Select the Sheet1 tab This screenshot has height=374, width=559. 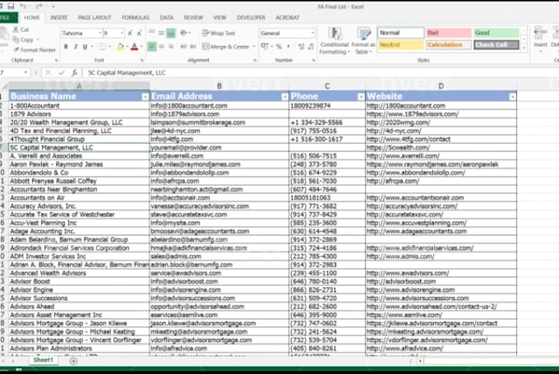coord(44,360)
